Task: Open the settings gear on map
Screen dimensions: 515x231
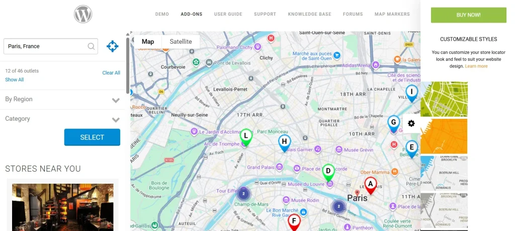Action: click(411, 123)
